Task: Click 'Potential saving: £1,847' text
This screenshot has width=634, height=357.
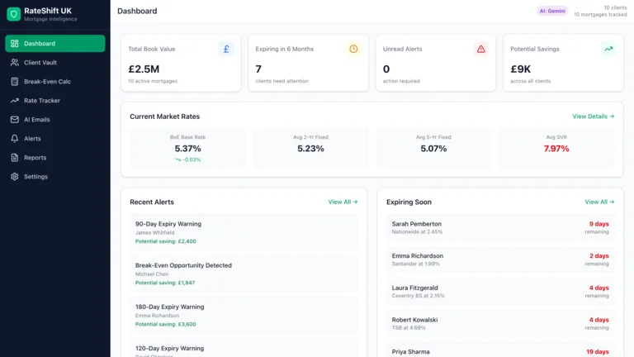Action: (x=165, y=283)
